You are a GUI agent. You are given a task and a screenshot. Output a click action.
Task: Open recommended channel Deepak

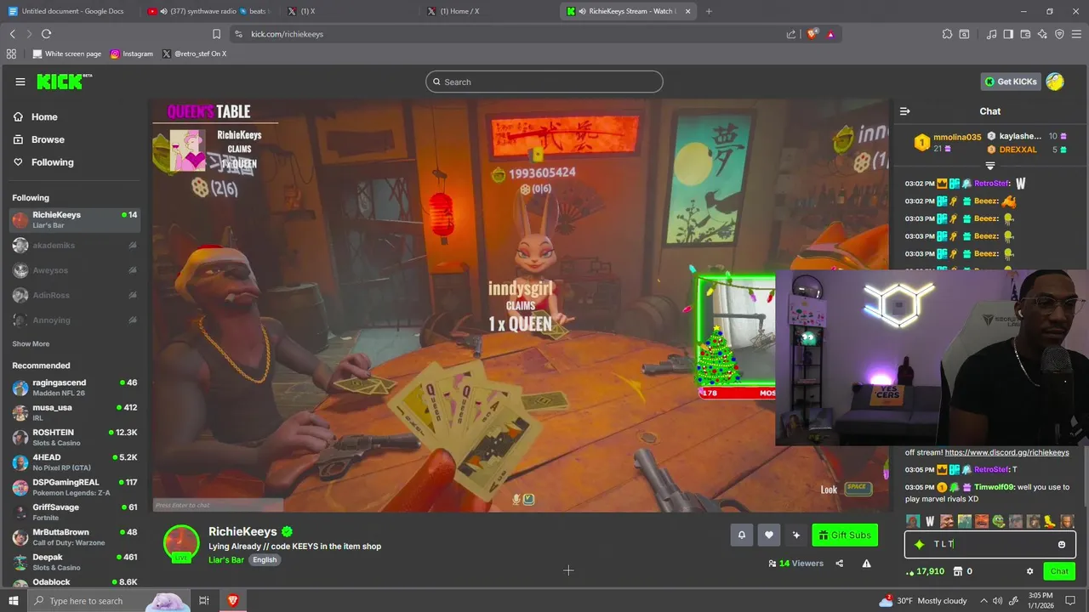75,562
